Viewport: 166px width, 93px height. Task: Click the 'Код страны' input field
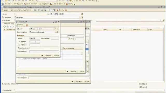click(35, 42)
